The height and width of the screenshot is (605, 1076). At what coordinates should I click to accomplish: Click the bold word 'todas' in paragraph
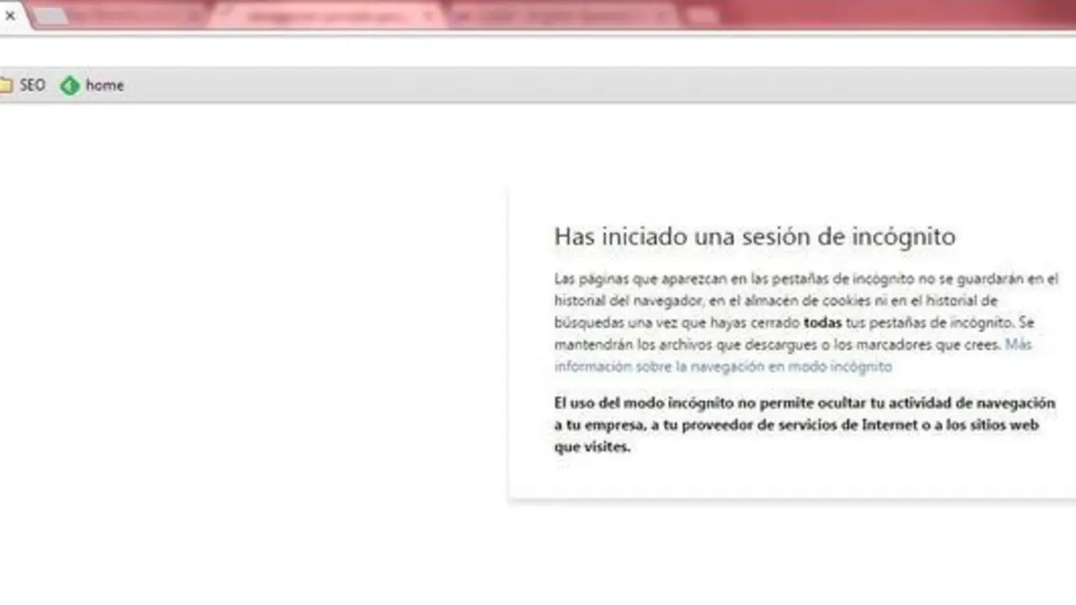(822, 323)
